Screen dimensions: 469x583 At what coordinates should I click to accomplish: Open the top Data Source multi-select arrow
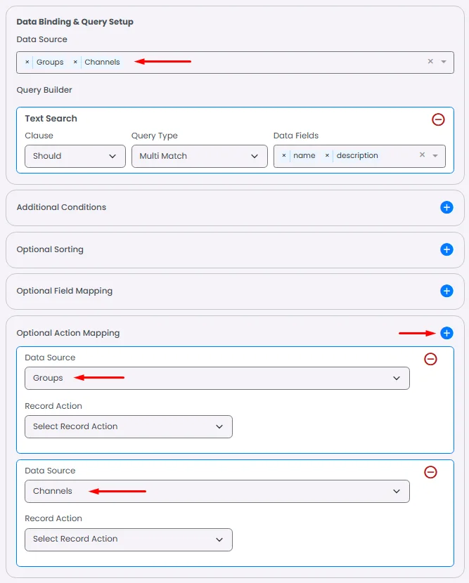pyautogui.click(x=444, y=62)
